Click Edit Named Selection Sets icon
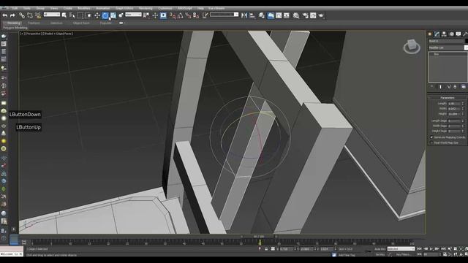468x263 pixels. coord(205,15)
